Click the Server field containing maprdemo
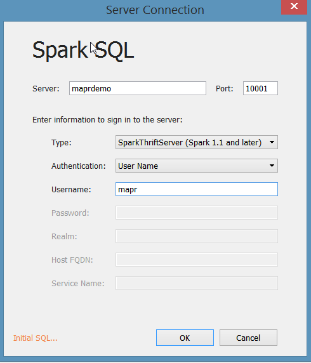Screen dimensions: 311x363 tap(138, 88)
